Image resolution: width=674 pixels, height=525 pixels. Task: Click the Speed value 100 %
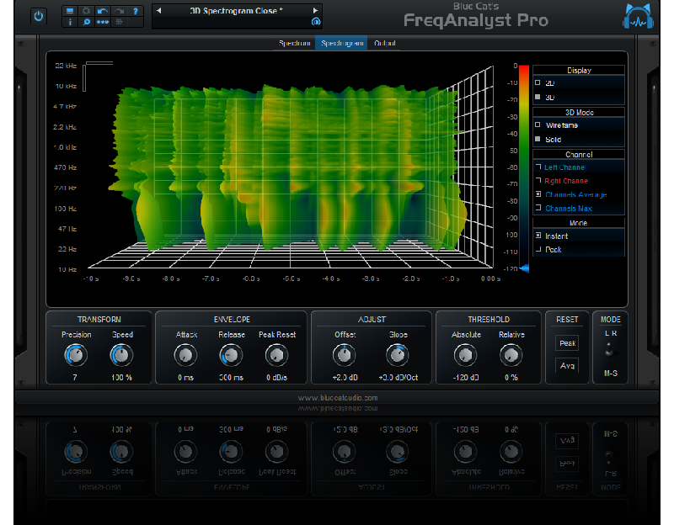coord(121,377)
